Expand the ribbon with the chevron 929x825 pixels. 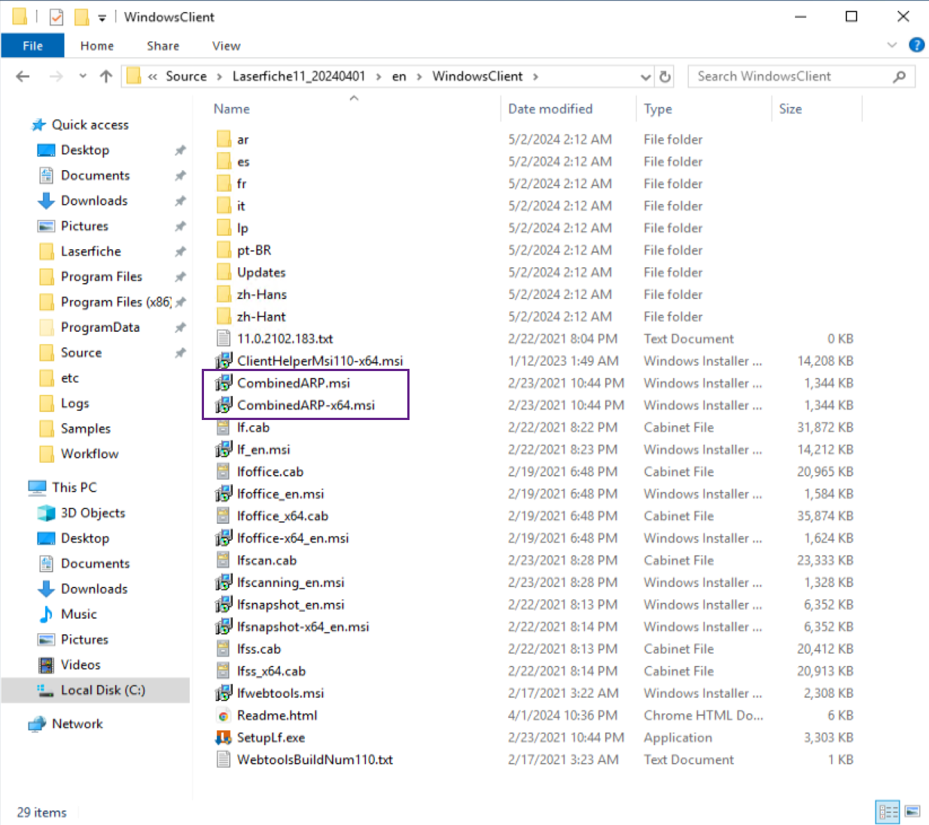(892, 45)
